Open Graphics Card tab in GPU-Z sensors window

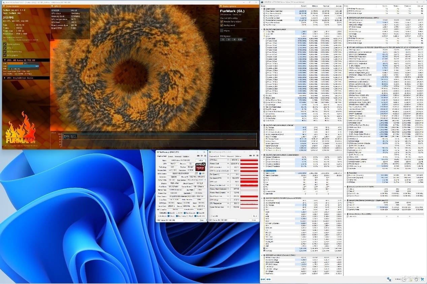(214, 156)
